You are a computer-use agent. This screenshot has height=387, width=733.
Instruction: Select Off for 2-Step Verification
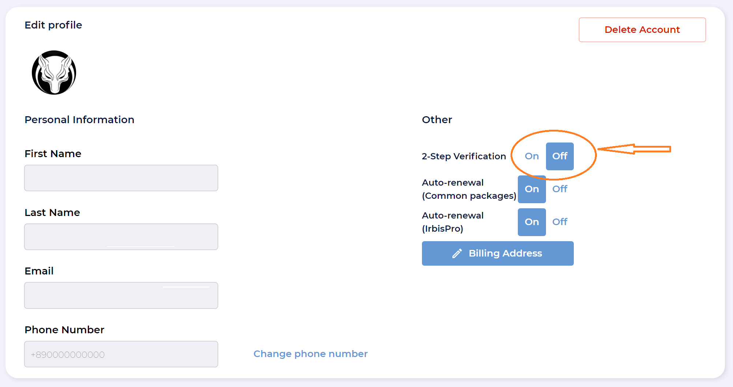point(560,156)
